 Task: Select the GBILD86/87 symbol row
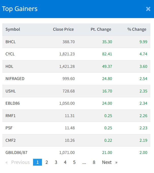pyautogui.click(x=17, y=152)
